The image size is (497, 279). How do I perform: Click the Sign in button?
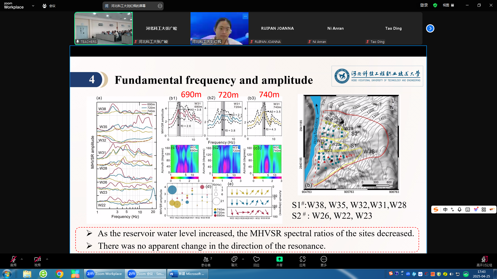pyautogui.click(x=424, y=5)
